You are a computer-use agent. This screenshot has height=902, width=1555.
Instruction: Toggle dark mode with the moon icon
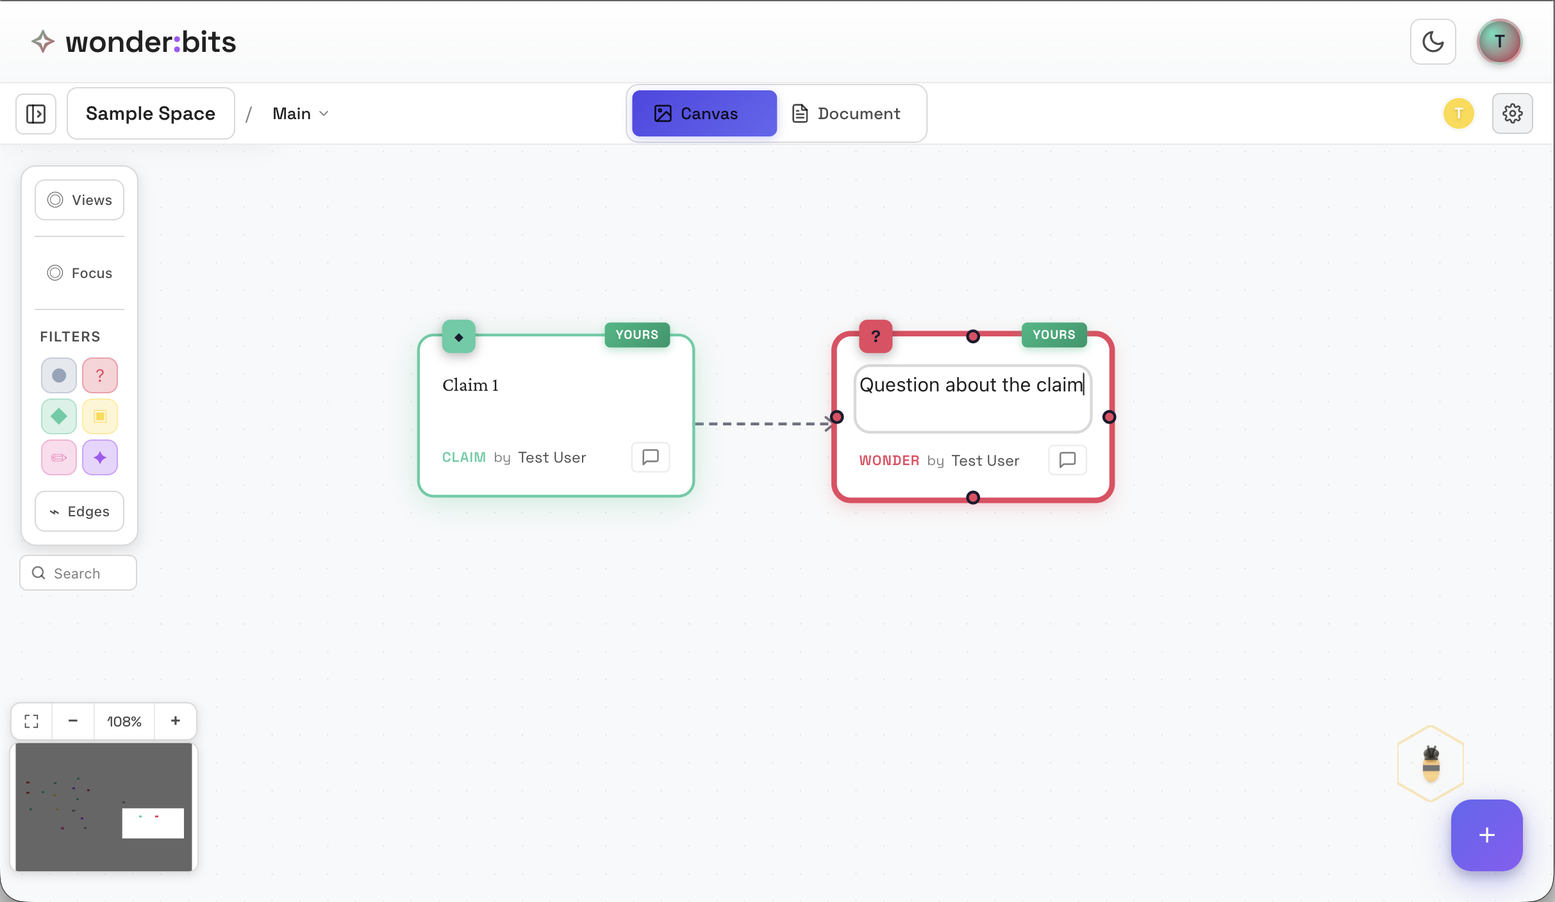coord(1433,41)
